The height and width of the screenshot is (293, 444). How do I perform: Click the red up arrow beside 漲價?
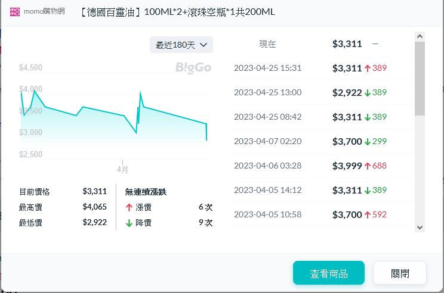point(129,207)
